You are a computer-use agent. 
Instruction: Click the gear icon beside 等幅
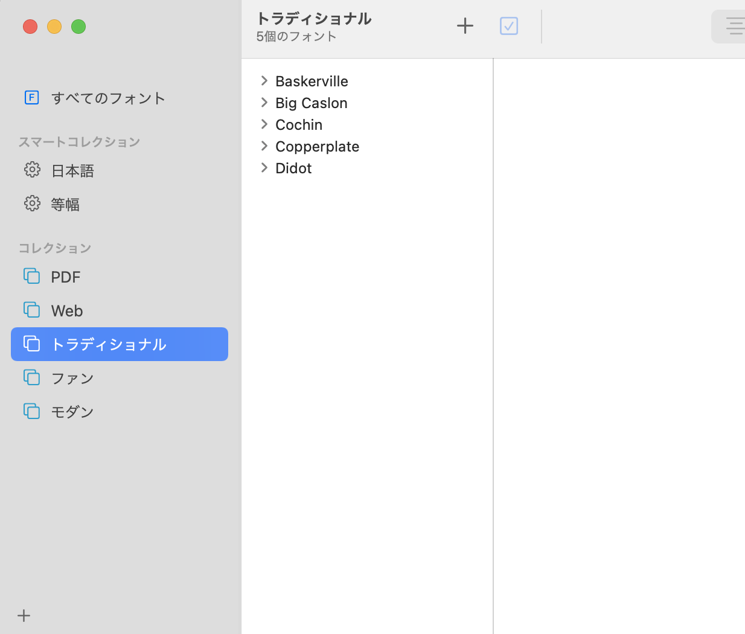pyautogui.click(x=32, y=203)
